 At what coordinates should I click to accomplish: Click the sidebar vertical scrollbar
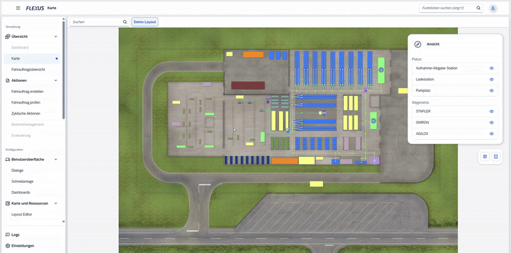tap(63, 70)
